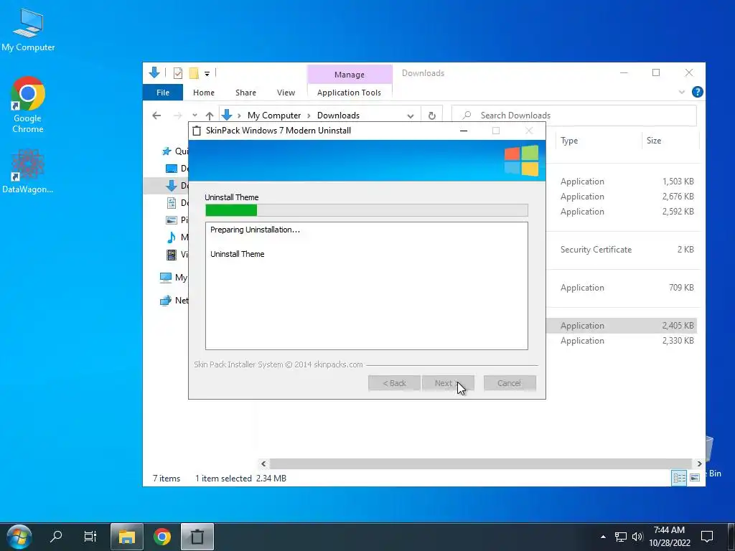
Task: Click the Start button on taskbar
Action: click(19, 536)
